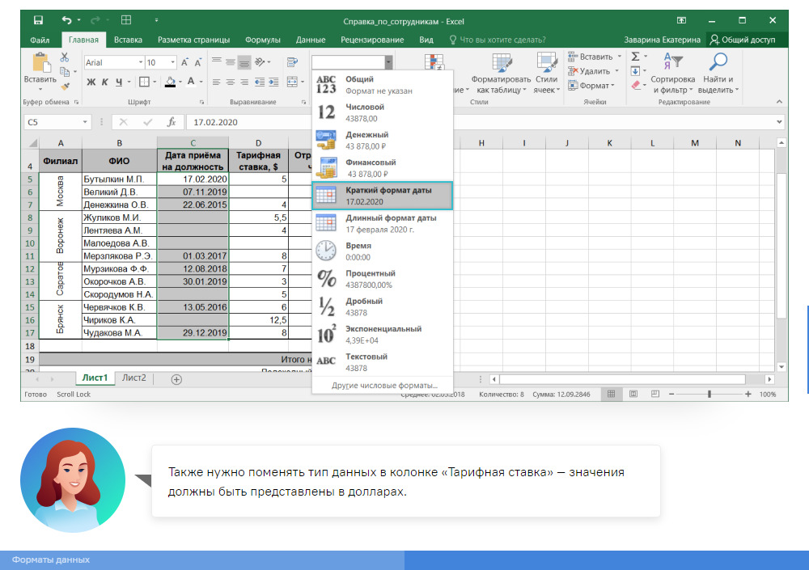
Task: Open the Формулы ribbon tab
Action: (x=262, y=40)
